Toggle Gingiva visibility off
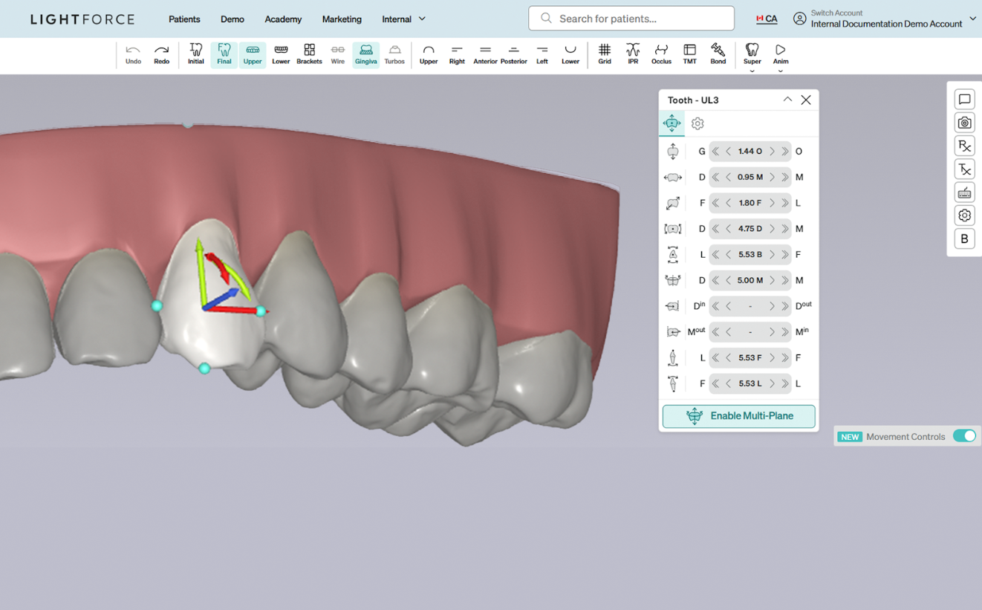Screen dimensions: 982x610 [x=365, y=54]
